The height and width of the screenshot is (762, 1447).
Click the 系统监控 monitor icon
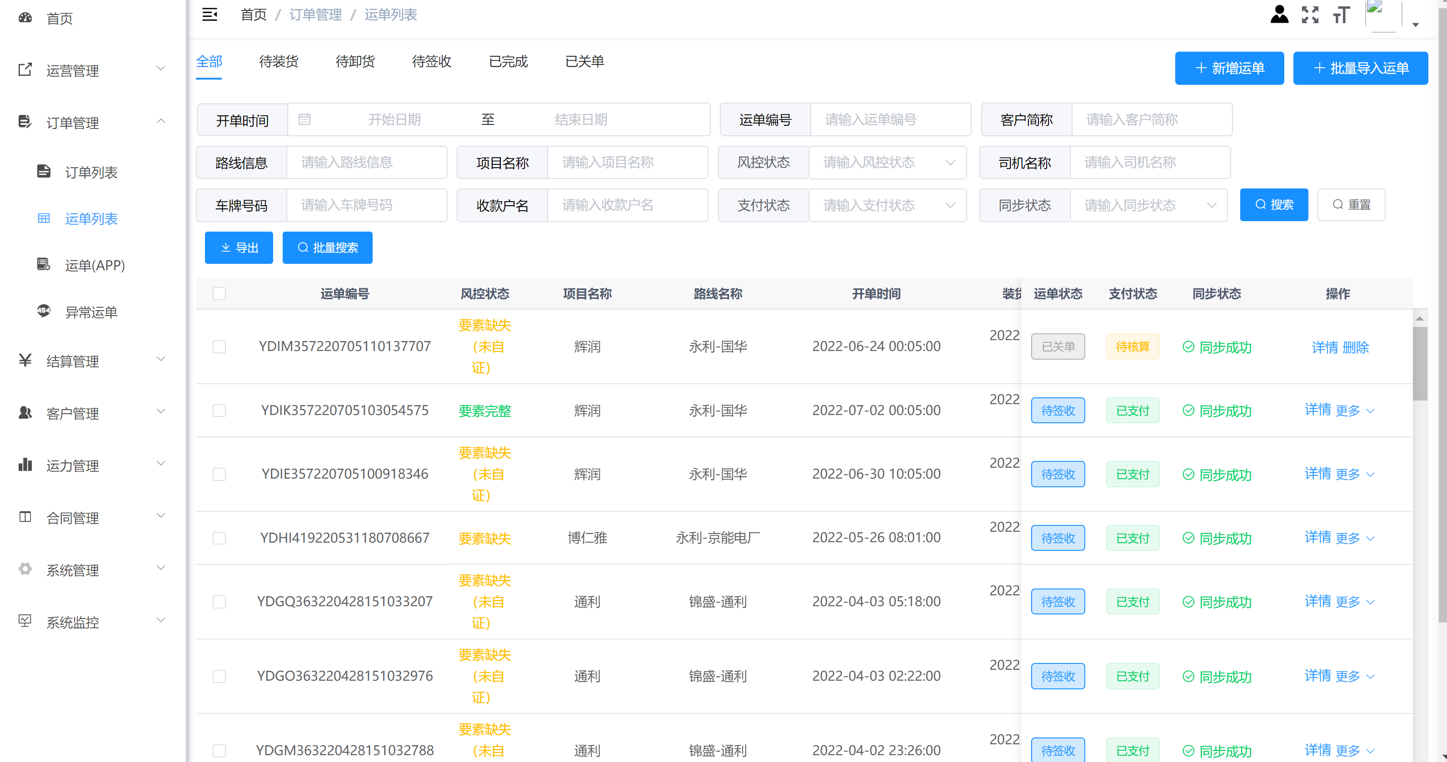point(25,621)
